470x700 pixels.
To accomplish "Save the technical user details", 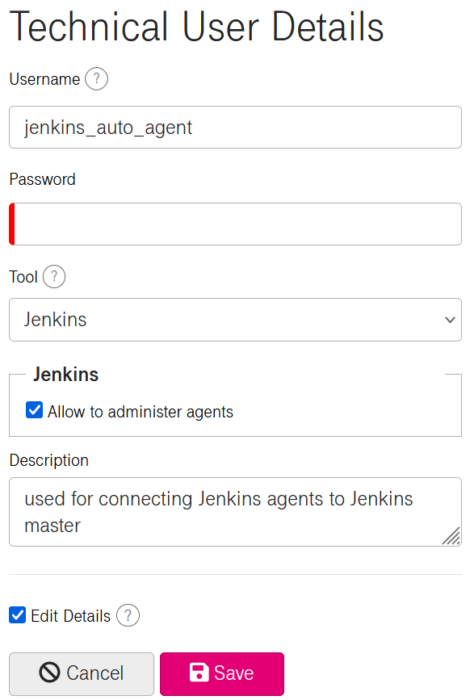I will coord(222,673).
